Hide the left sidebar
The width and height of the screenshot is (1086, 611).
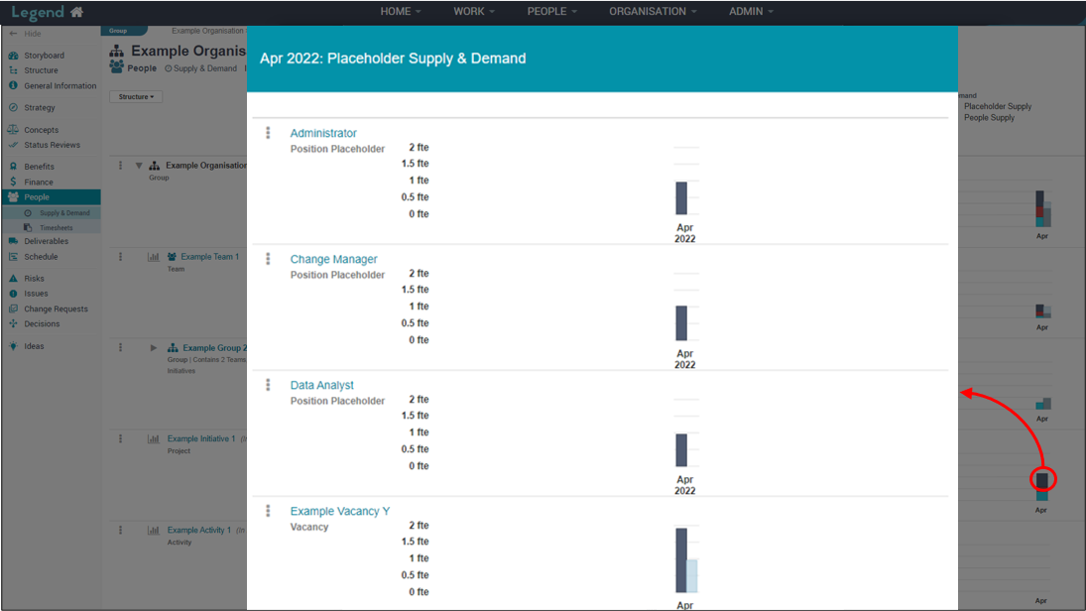[26, 34]
